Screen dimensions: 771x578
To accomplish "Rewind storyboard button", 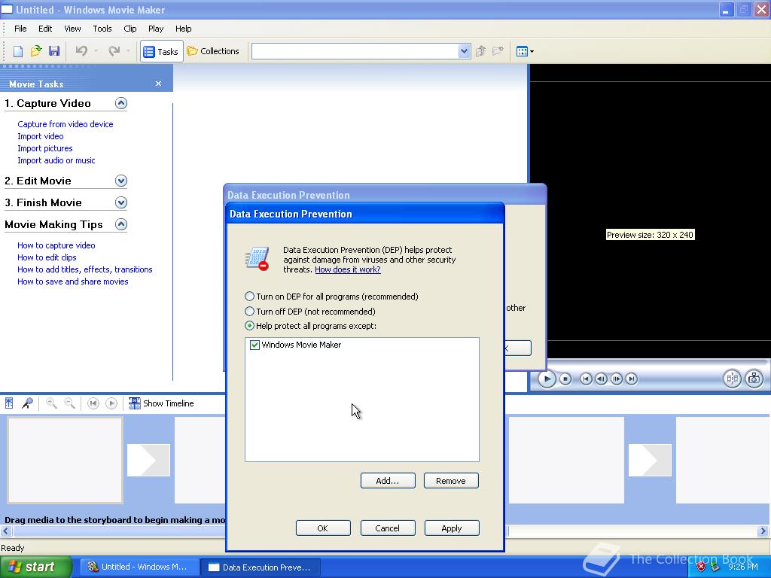I will (93, 403).
